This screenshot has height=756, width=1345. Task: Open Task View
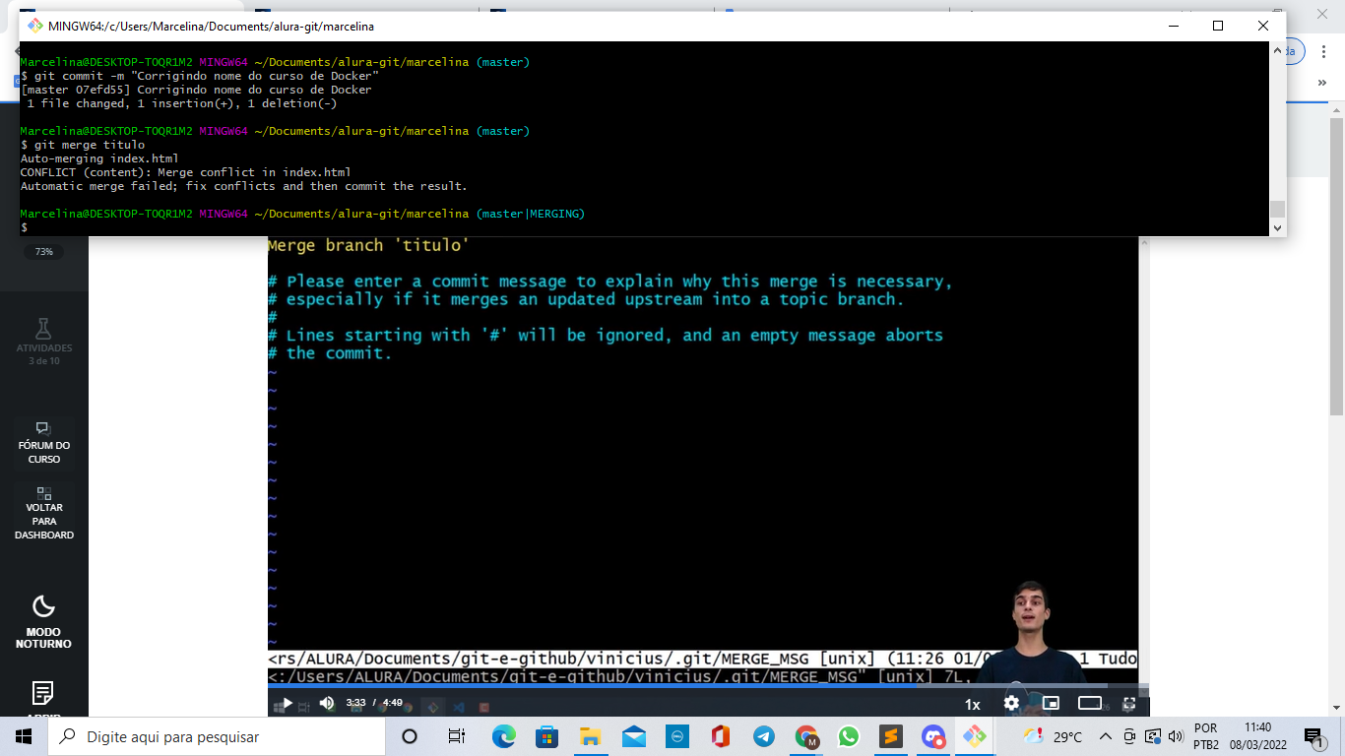click(456, 736)
